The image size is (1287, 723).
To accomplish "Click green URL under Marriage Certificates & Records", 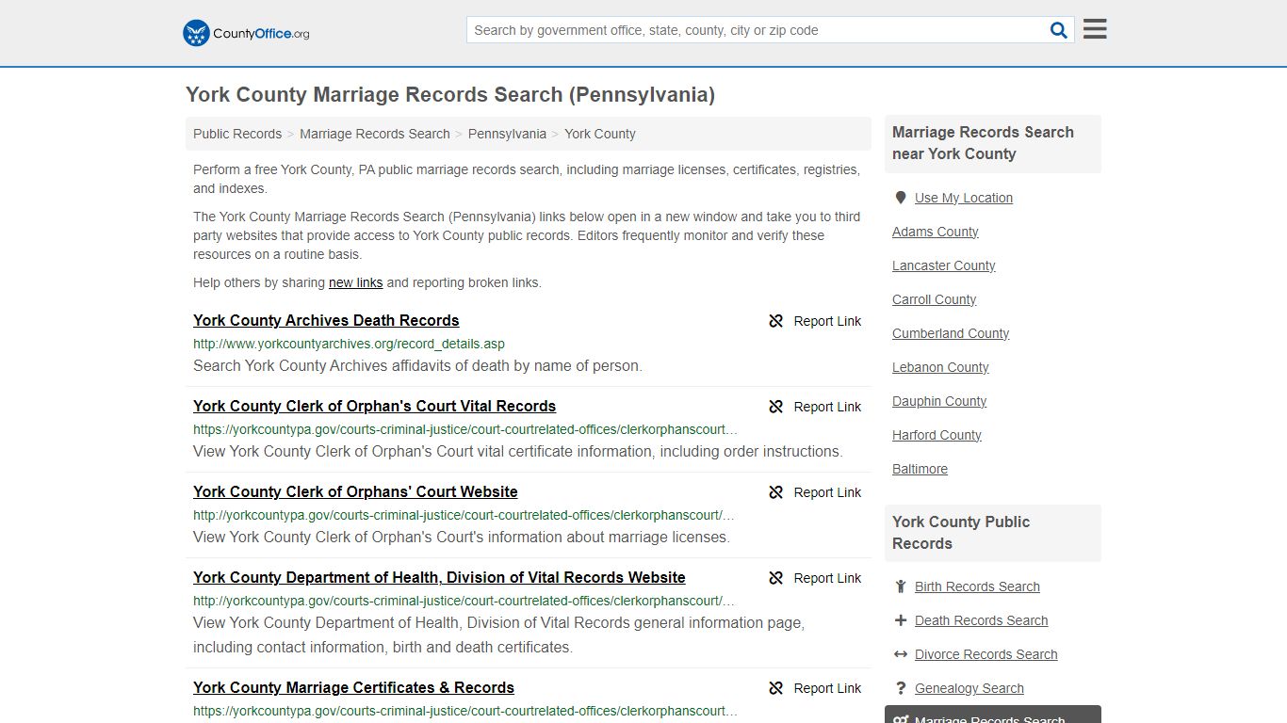I will tap(465, 711).
